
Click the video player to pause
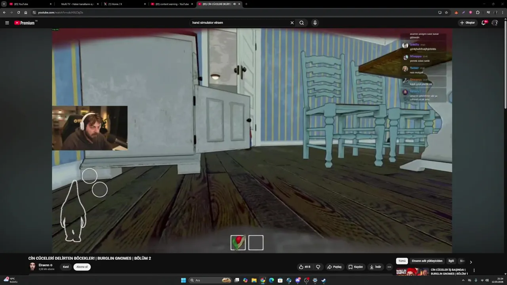[252, 141]
